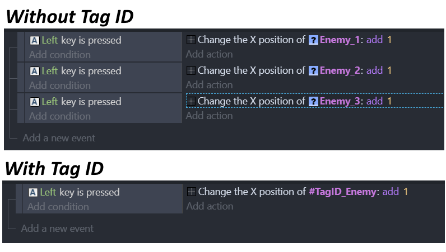Image resolution: width=446 pixels, height=252 pixels.
Task: Click Add condition under the Tag ID event
Action: [x=58, y=207]
